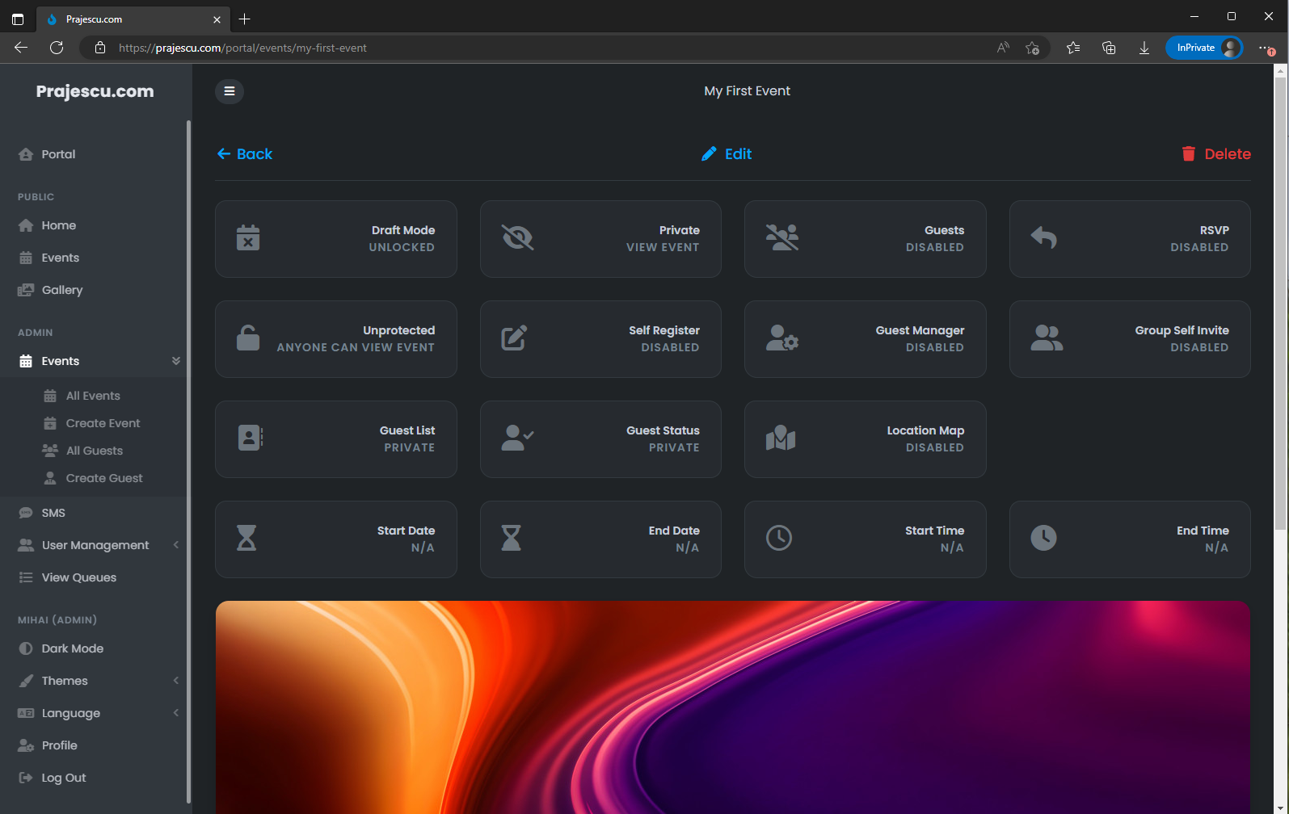Open All Events in sidebar

[x=93, y=396]
